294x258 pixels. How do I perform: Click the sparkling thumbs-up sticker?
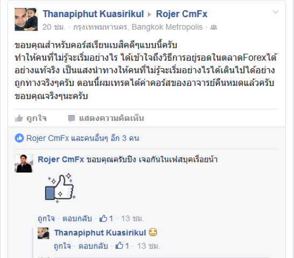pyautogui.click(x=60, y=188)
